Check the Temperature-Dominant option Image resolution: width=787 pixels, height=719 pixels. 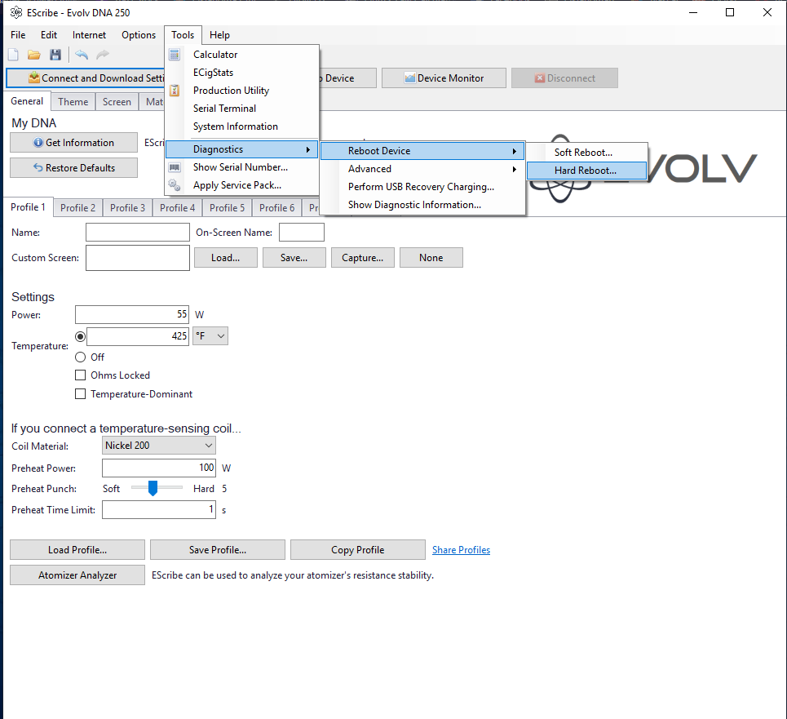(80, 394)
